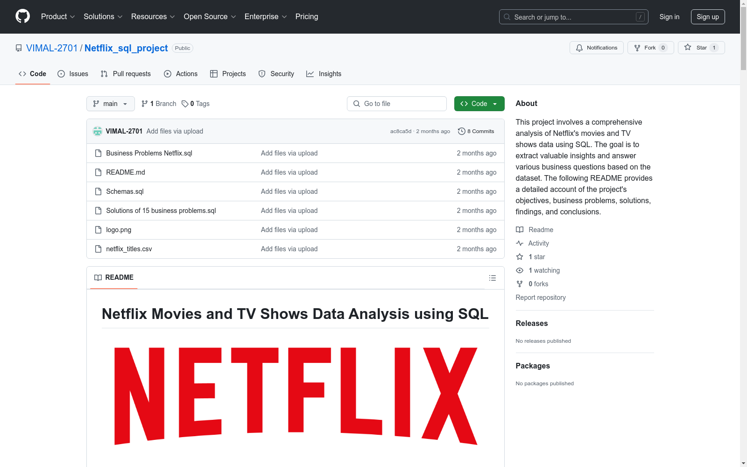Click the Star count badge 1
The image size is (747, 467).
coord(714,48)
